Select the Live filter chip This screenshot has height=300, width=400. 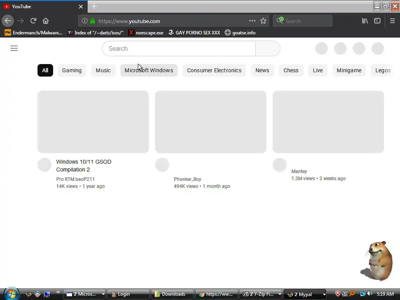(318, 70)
